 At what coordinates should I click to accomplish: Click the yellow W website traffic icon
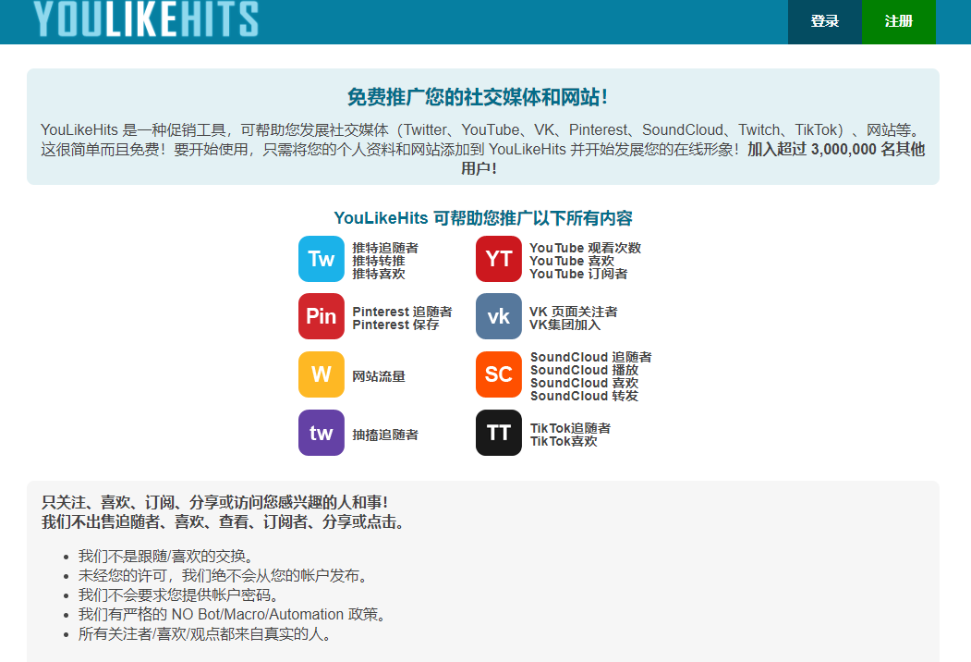click(x=321, y=374)
